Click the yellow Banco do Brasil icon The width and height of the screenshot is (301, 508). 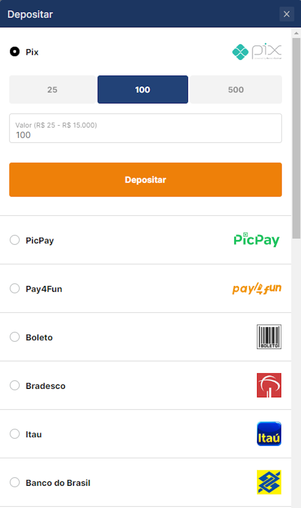click(269, 482)
